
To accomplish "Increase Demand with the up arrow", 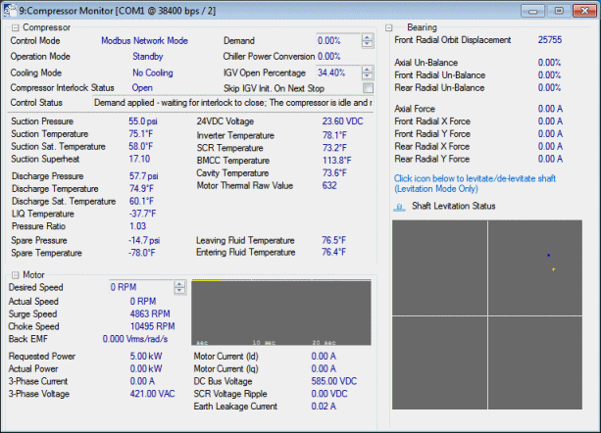I will tap(368, 37).
